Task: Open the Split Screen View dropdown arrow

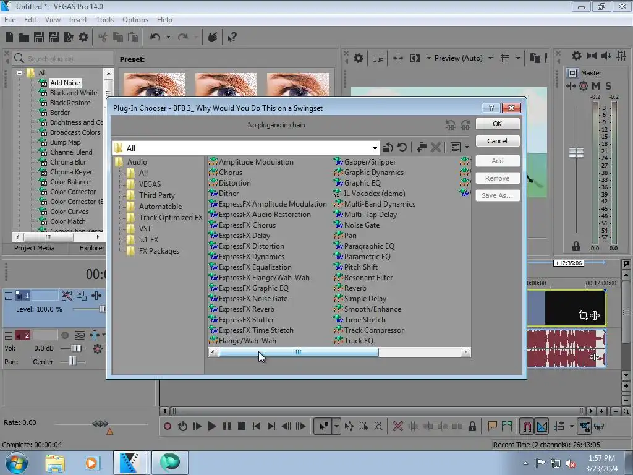Action: (x=428, y=58)
